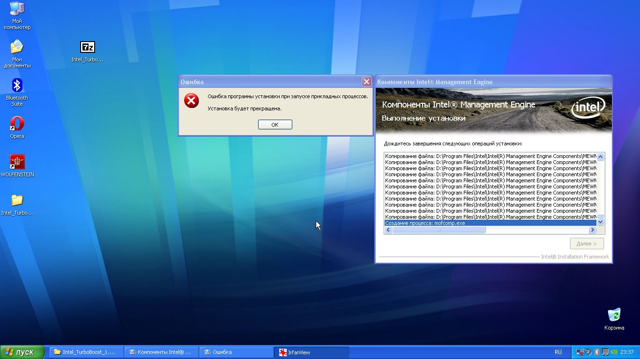The image size is (640, 359).
Task: Switch to Компоненты Intel® taskbar button
Action: [161, 352]
